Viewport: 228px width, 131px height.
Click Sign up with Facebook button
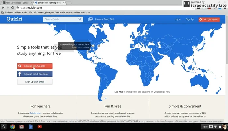point(35,74)
